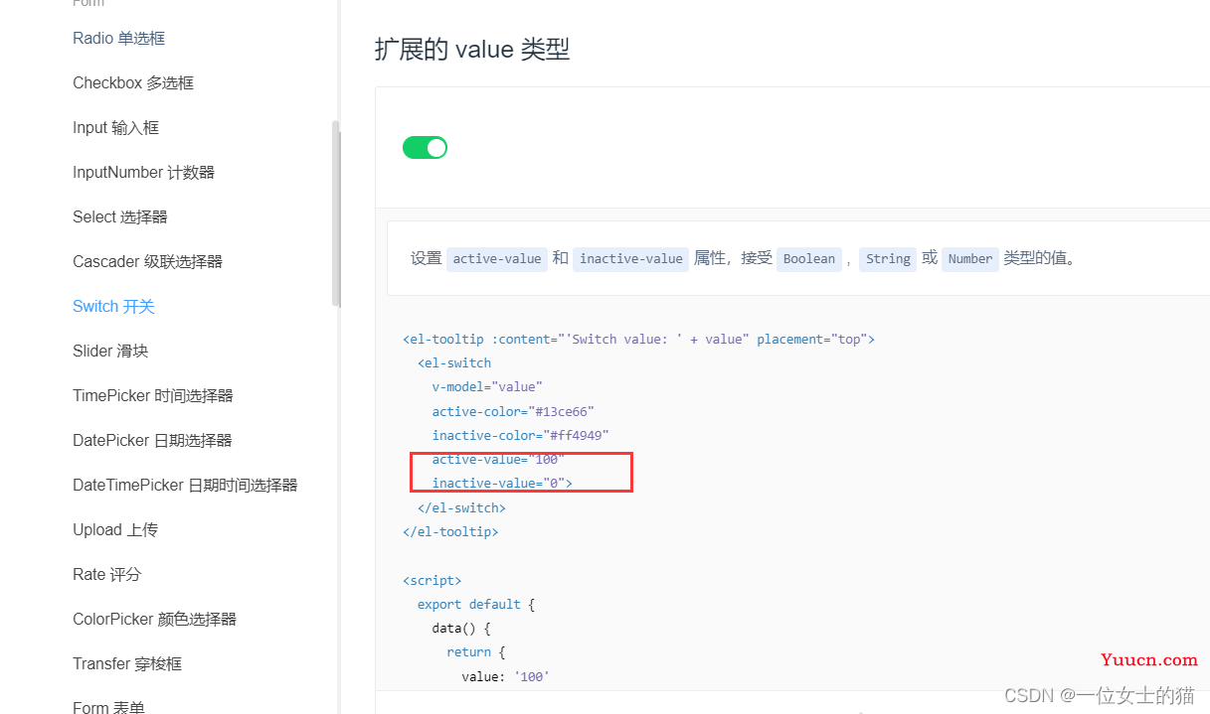The width and height of the screenshot is (1210, 714).
Task: Select the active Switch 开关 menu item
Action: [x=113, y=307]
